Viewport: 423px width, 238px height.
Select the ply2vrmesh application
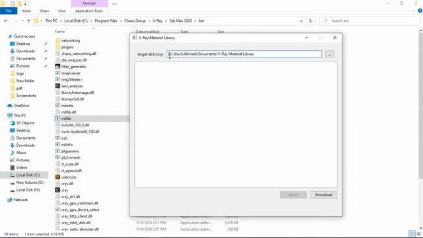coord(71,157)
